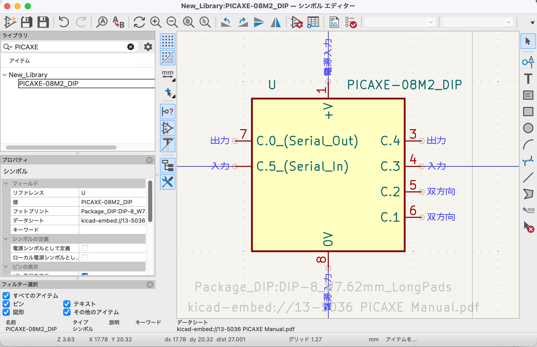Viewport: 537px width, 347px height.
Task: Select the text tool
Action: (528, 79)
